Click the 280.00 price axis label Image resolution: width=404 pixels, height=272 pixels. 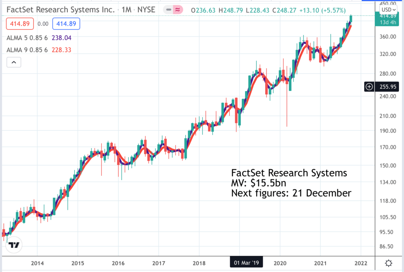pos(388,74)
